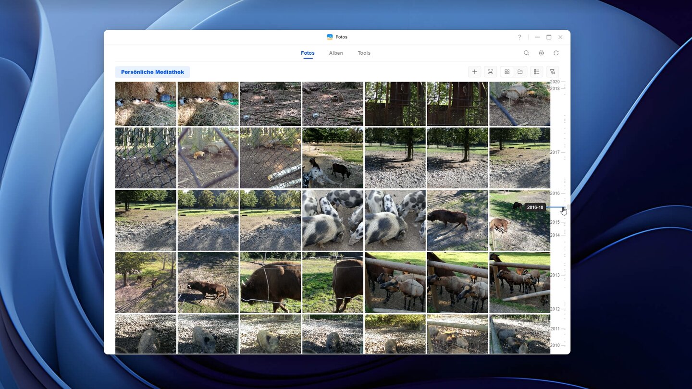Switch to grid timeline view

(x=507, y=72)
